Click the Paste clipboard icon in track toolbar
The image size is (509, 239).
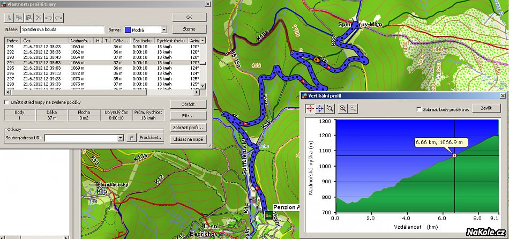(29, 18)
